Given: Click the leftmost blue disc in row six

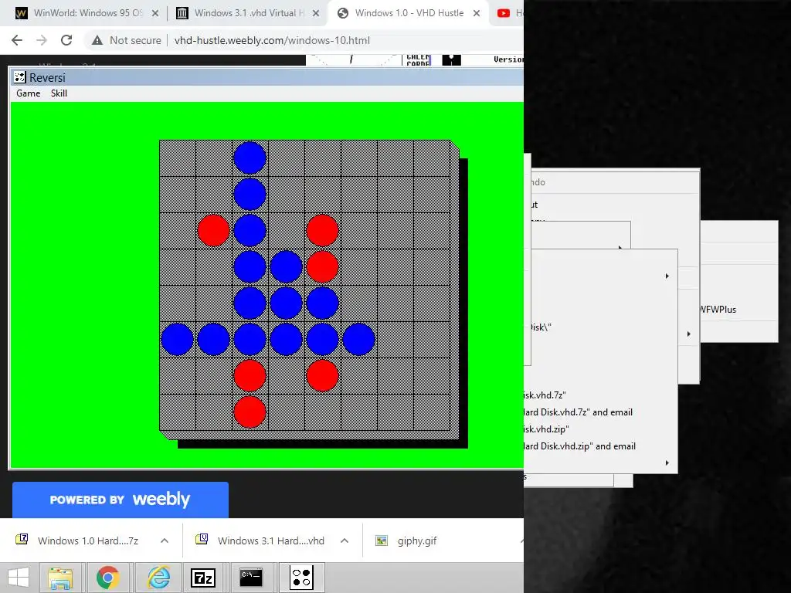Looking at the screenshot, I should [177, 340].
